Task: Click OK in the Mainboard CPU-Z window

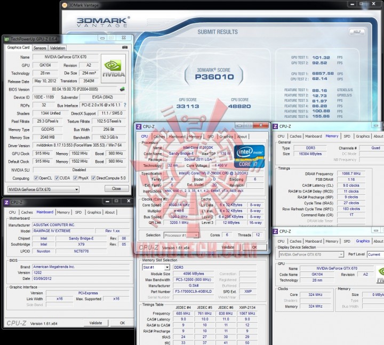Action: click(x=123, y=323)
